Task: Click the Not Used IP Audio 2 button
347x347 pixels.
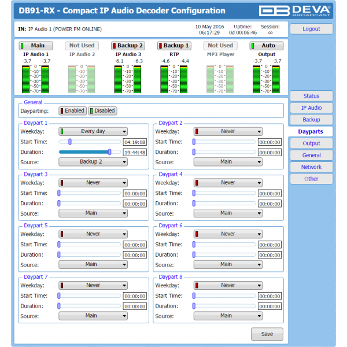Action: pyautogui.click(x=82, y=46)
